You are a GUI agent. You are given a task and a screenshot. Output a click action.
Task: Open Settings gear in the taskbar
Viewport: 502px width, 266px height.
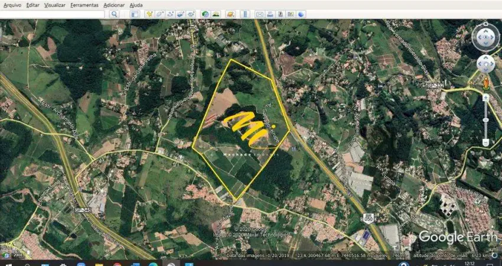point(63,264)
